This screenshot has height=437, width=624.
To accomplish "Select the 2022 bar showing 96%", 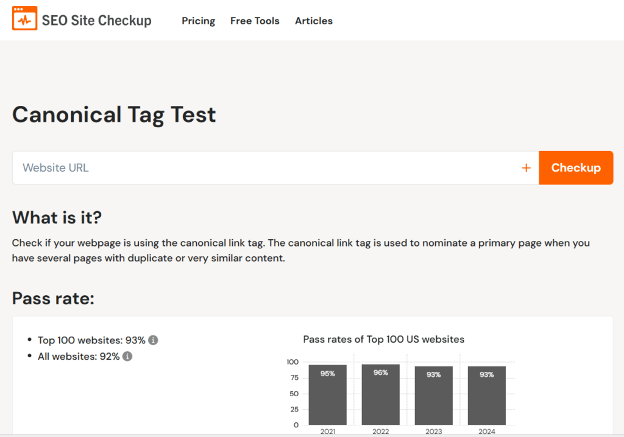I will [380, 394].
